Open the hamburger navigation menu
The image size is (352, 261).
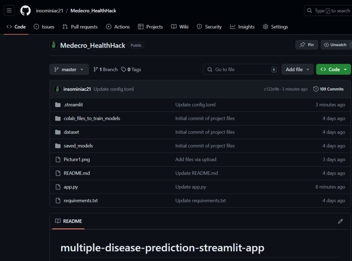(x=9, y=10)
